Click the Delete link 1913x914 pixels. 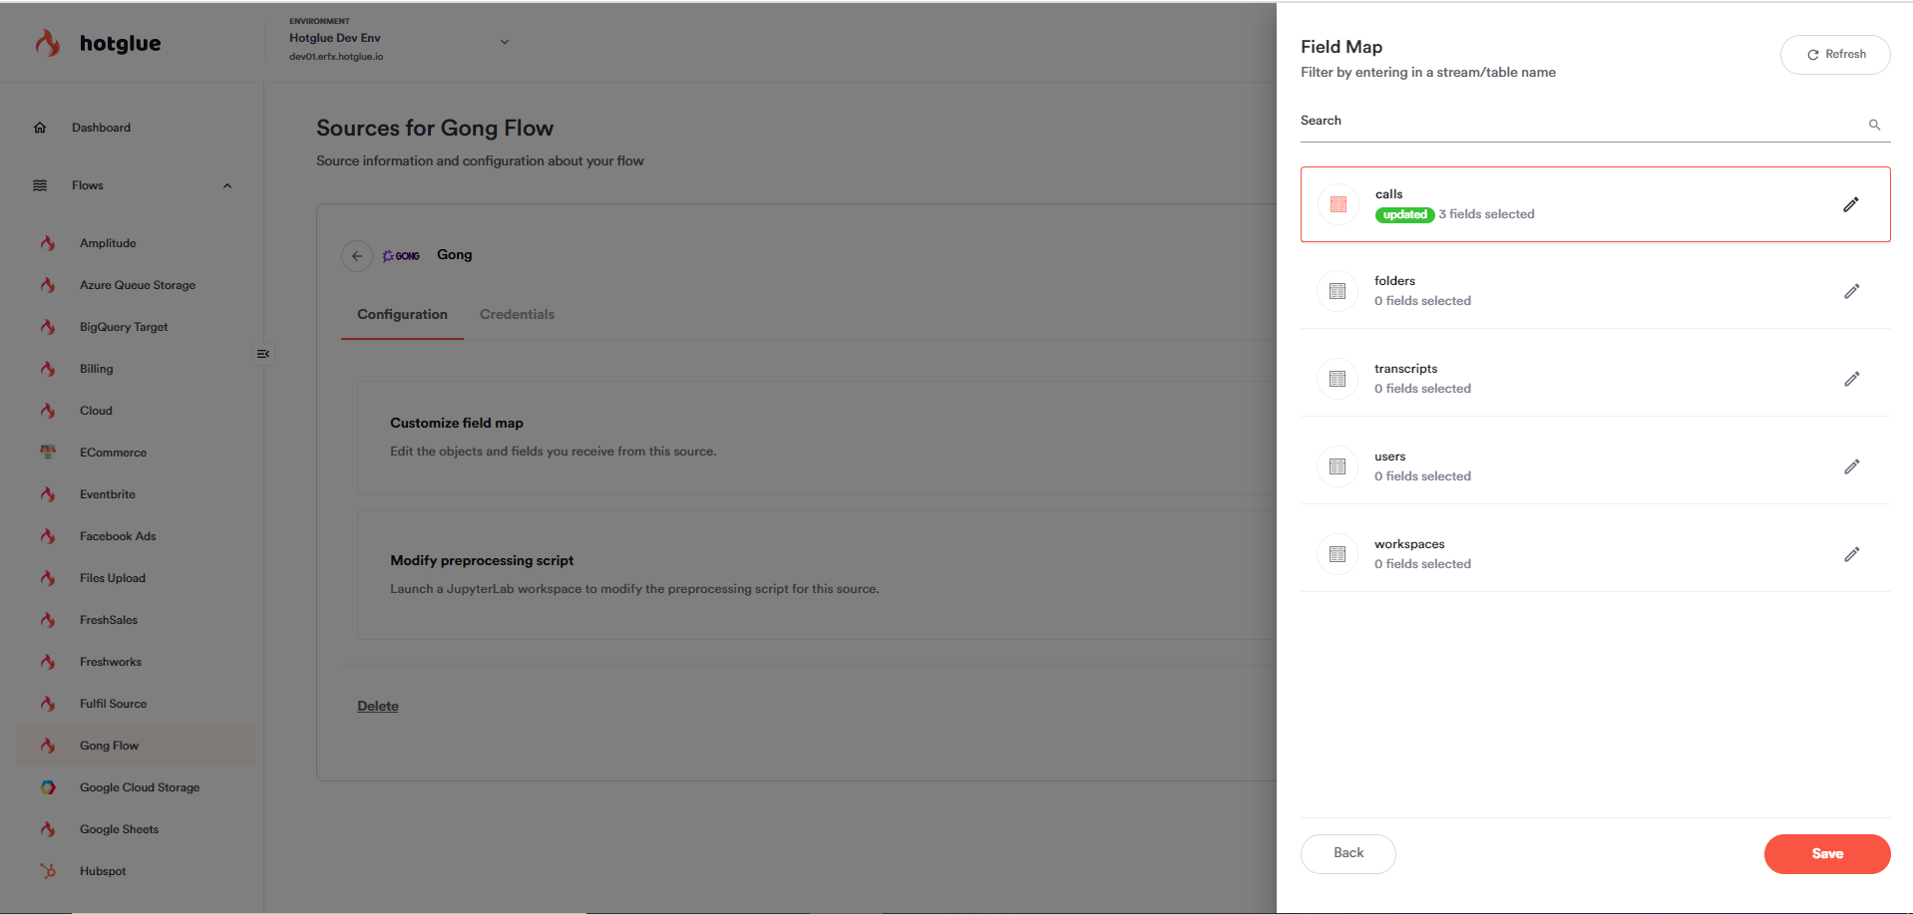pyautogui.click(x=378, y=706)
